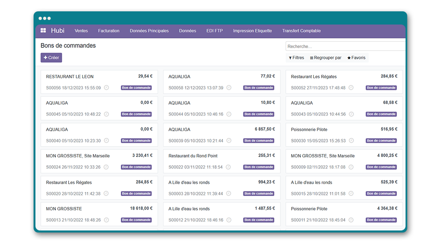Click the clock activity icon on order S00058
Viewport: 436px width, 245px height.
pyautogui.click(x=229, y=88)
